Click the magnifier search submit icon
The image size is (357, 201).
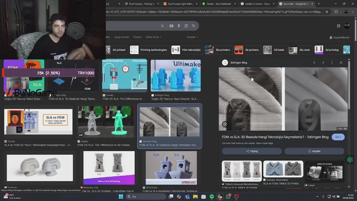coord(194,26)
